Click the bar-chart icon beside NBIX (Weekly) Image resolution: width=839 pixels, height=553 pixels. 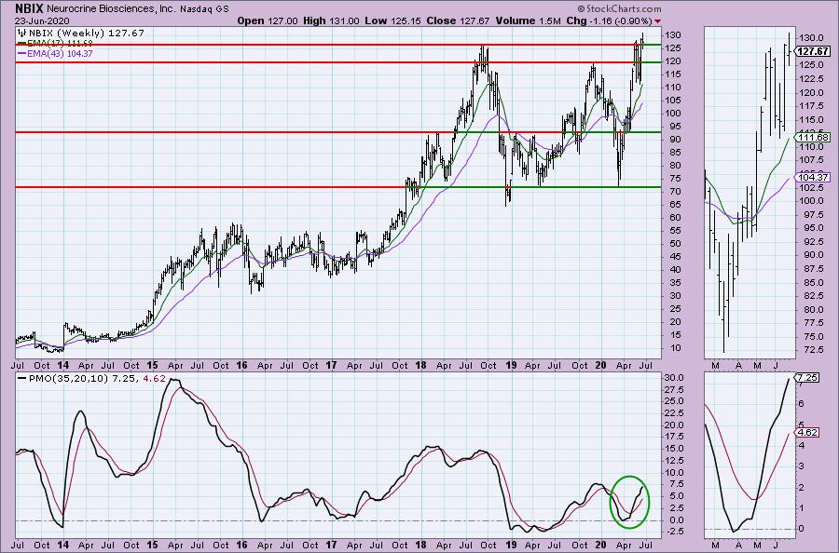pyautogui.click(x=23, y=33)
